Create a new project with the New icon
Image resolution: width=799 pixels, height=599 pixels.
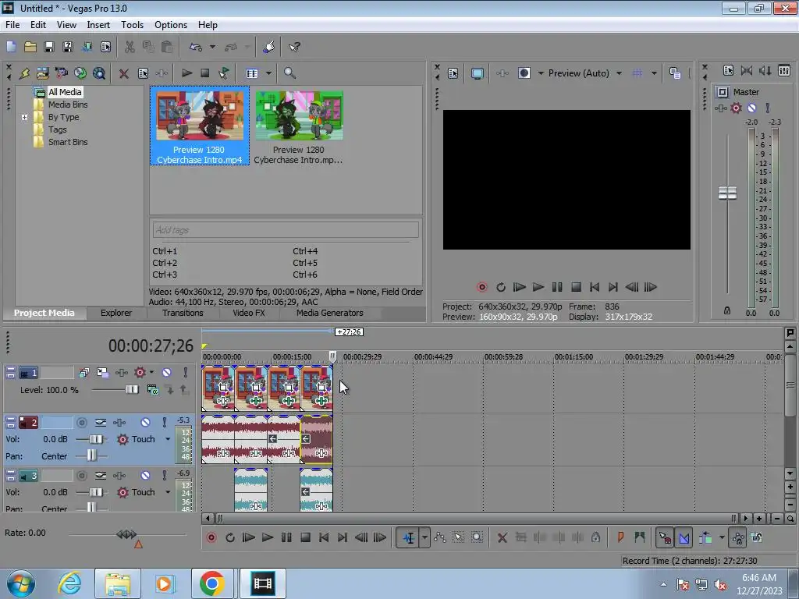11,47
